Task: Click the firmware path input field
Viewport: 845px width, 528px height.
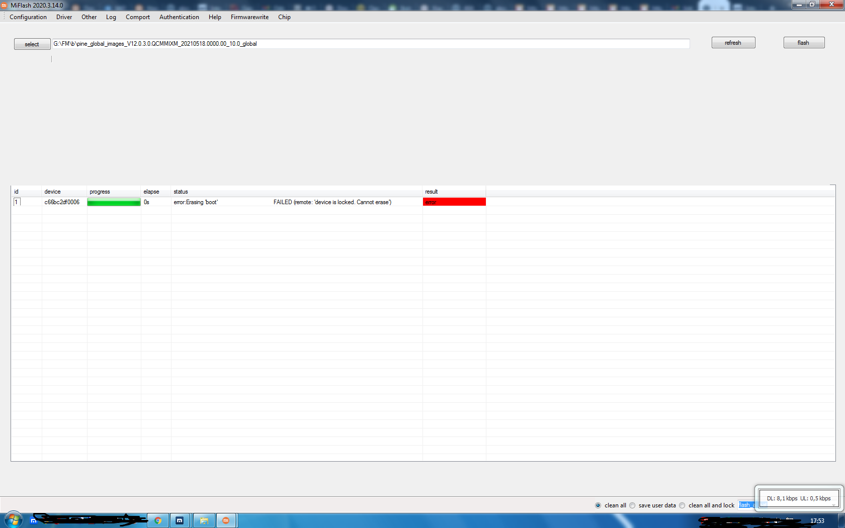Action: coord(370,44)
